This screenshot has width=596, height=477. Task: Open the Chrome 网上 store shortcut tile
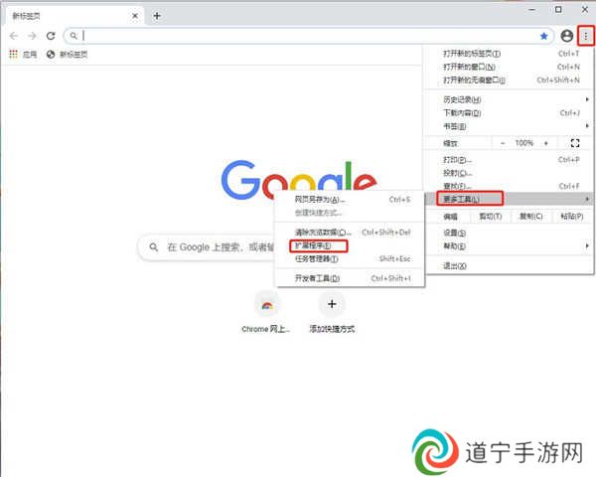266,312
